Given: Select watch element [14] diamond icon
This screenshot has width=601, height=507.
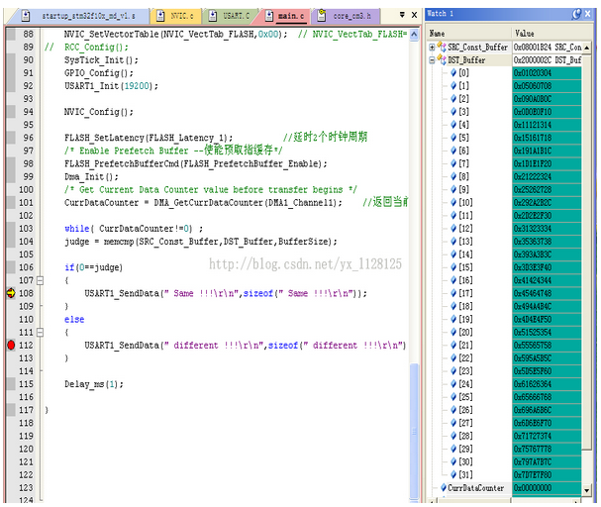Looking at the screenshot, I should tap(453, 254).
